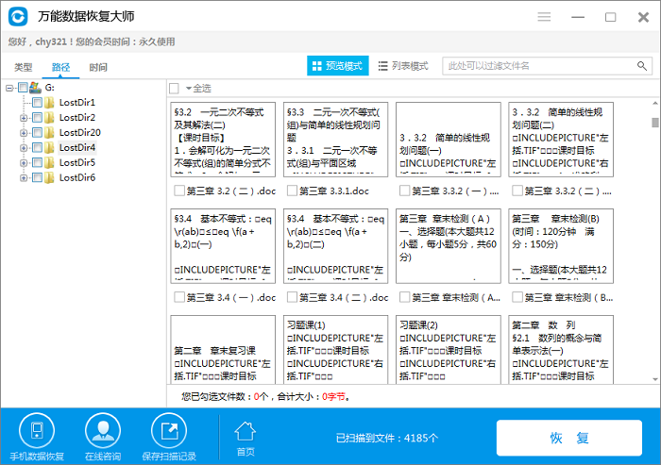Image resolution: width=661 pixels, height=465 pixels.
Task: Expand the LostDir2 tree node
Action: pos(24,118)
